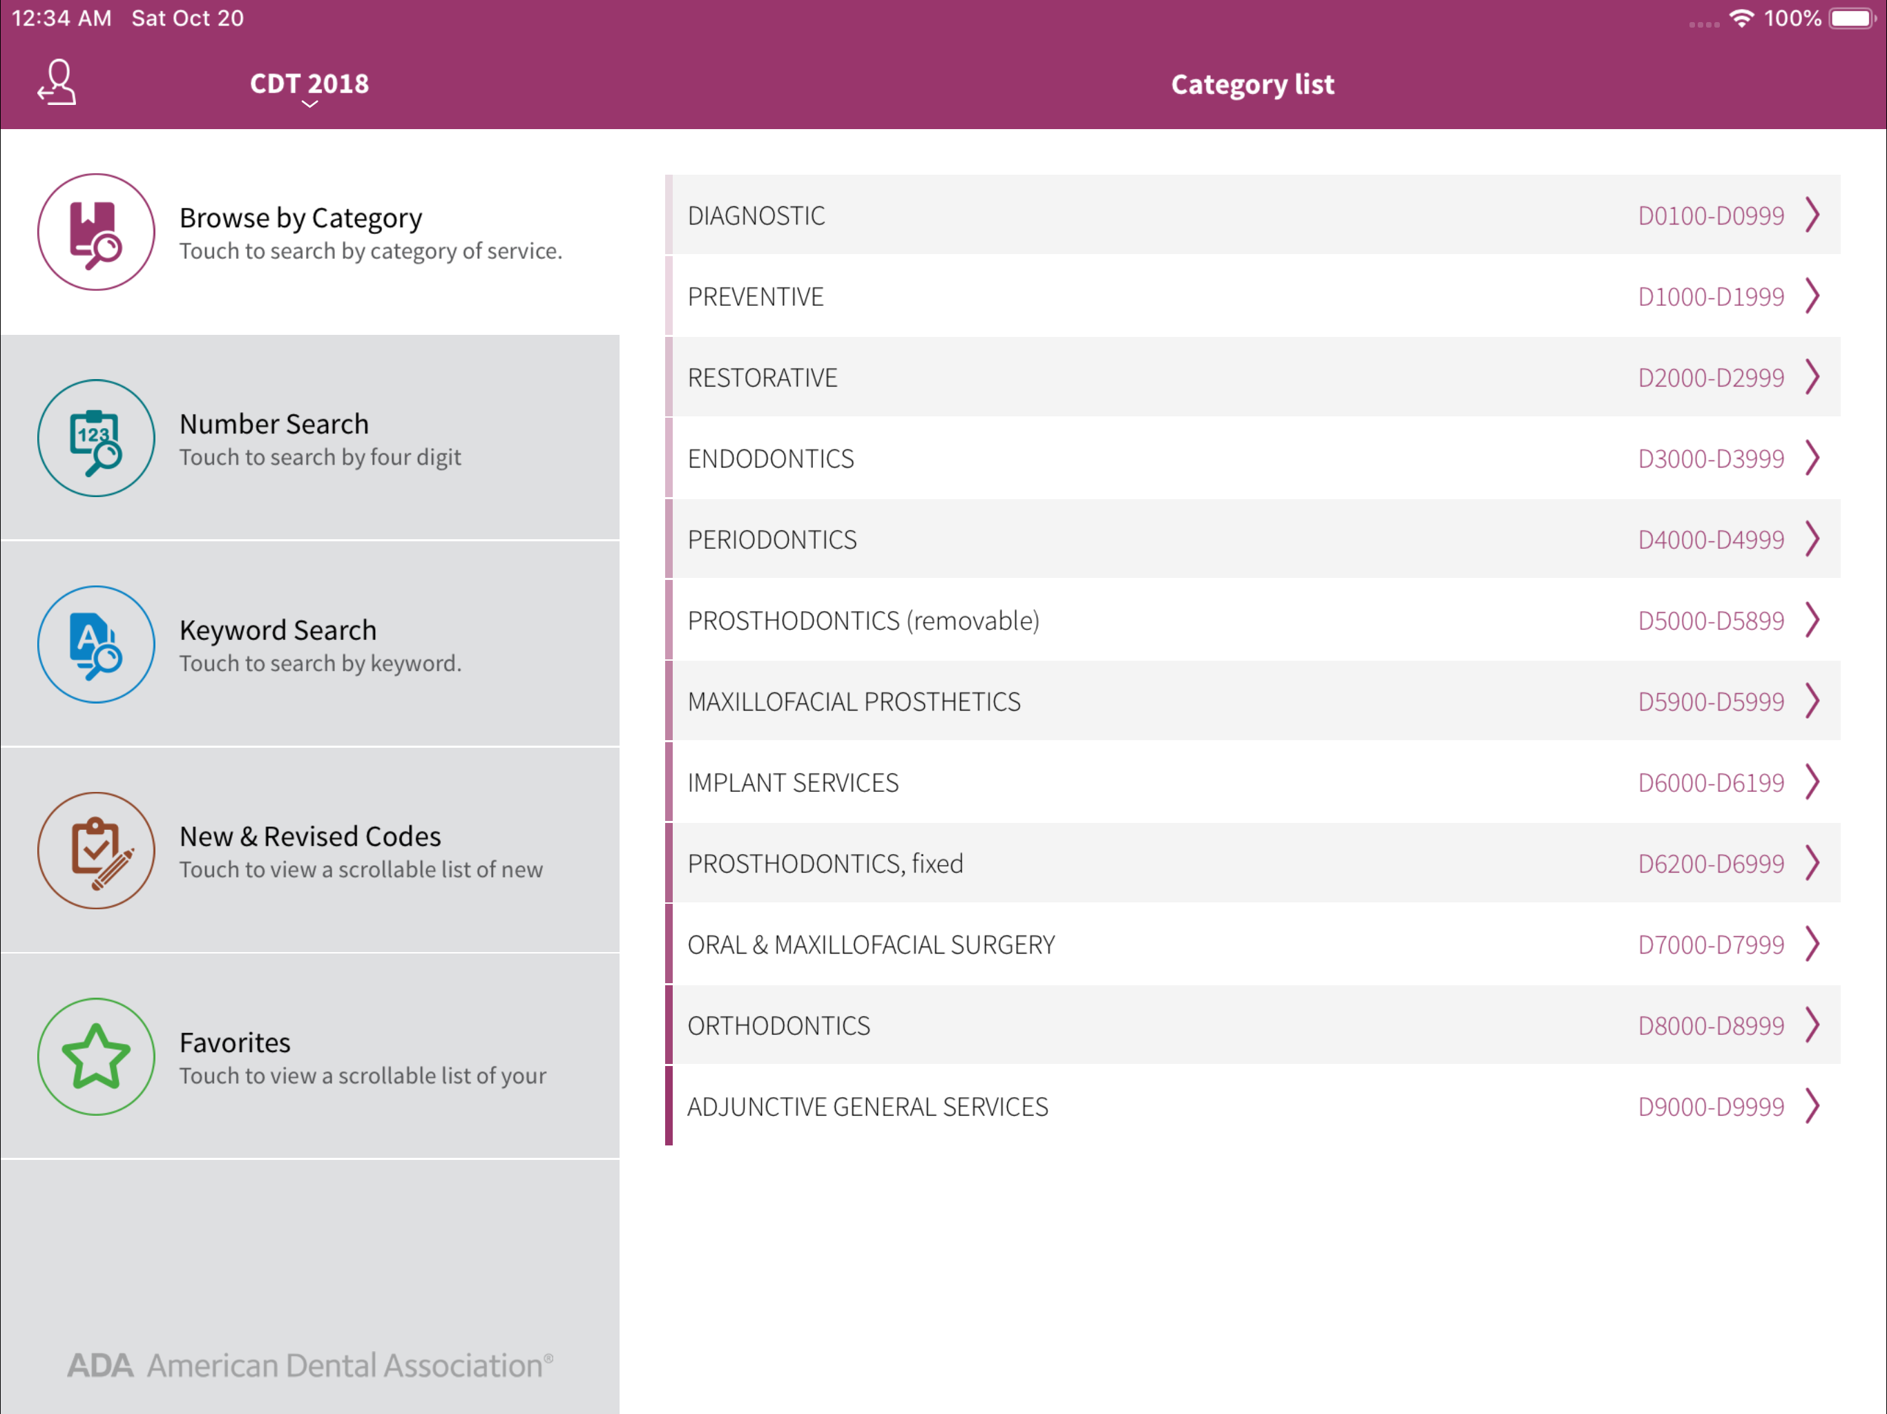Viewport: 1887px width, 1414px height.
Task: Click the D7000-D7999 code range
Action: pos(1712,945)
